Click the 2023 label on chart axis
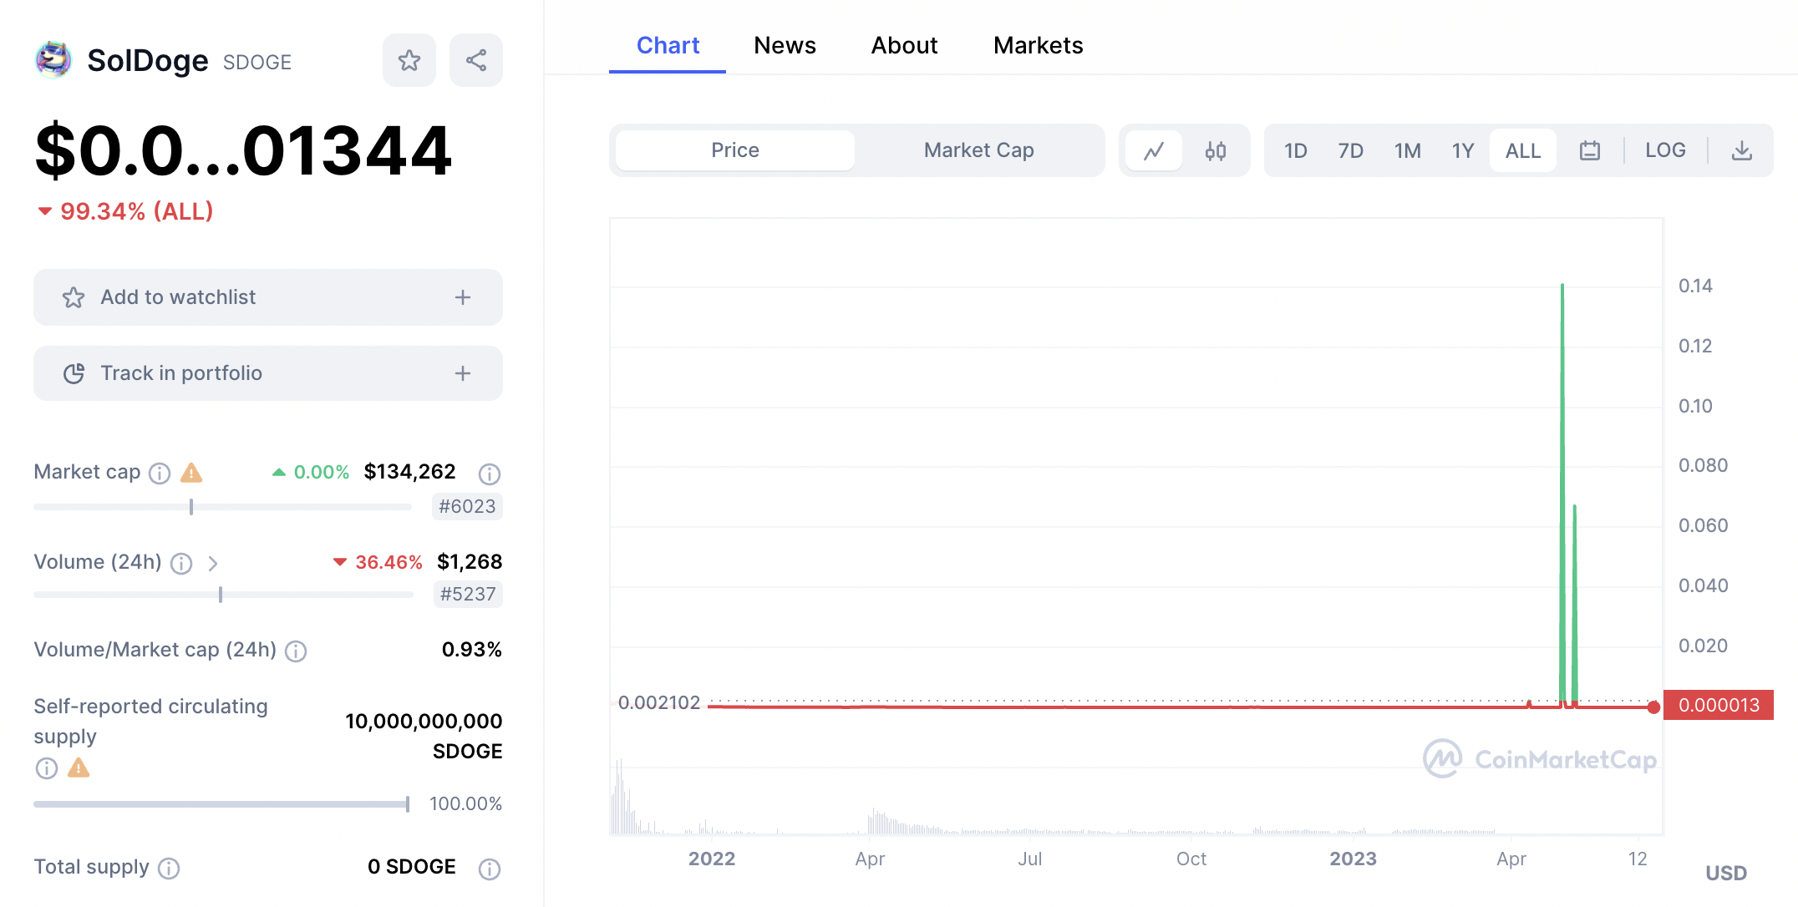This screenshot has height=907, width=1798. pyautogui.click(x=1353, y=859)
